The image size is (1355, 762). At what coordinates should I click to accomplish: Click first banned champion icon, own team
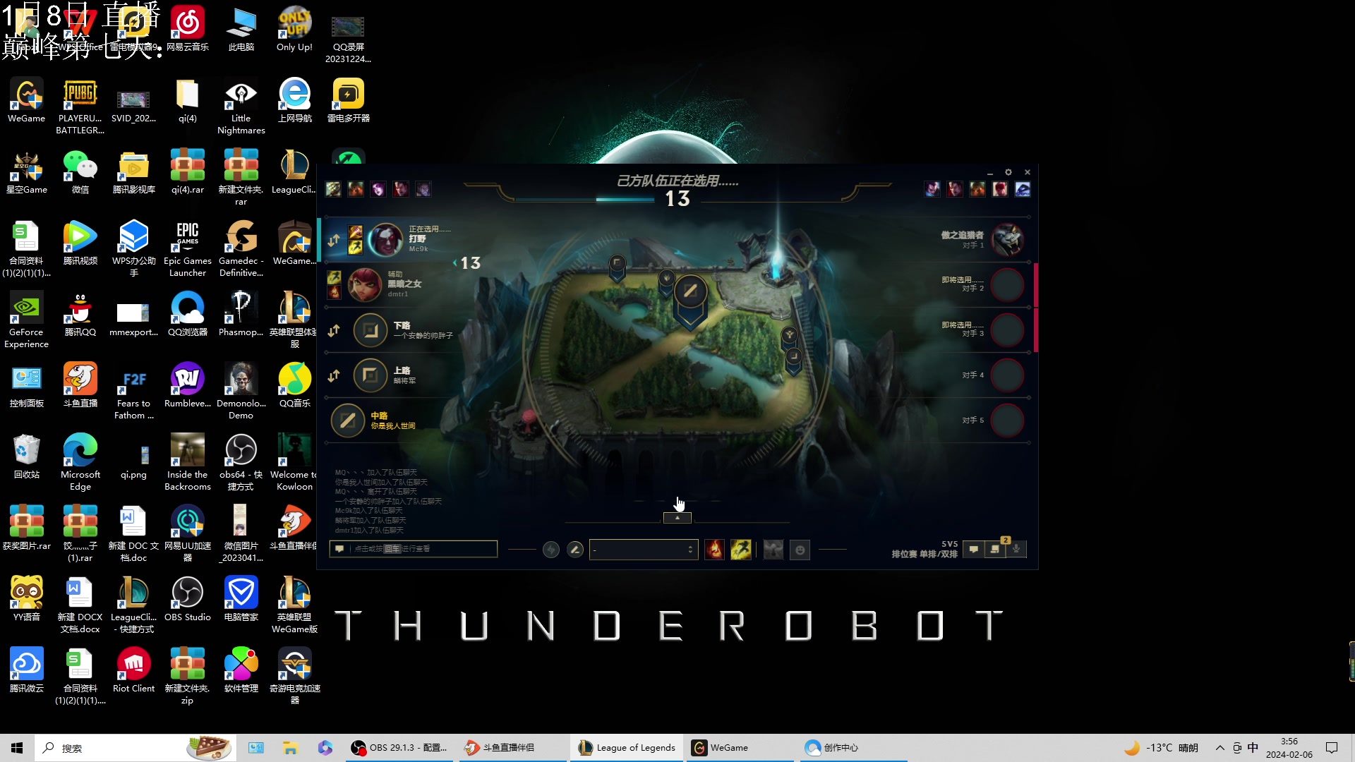[x=333, y=189]
